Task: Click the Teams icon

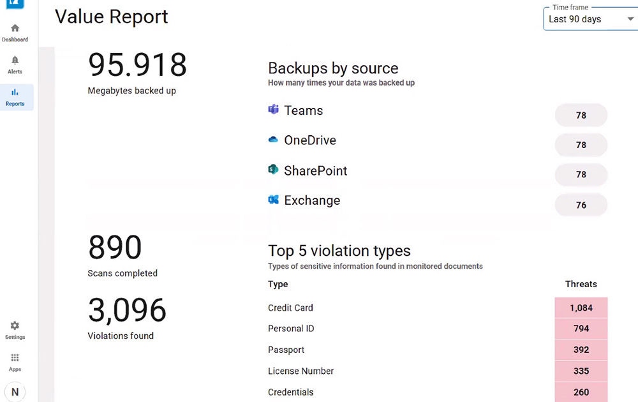Action: pyautogui.click(x=274, y=110)
